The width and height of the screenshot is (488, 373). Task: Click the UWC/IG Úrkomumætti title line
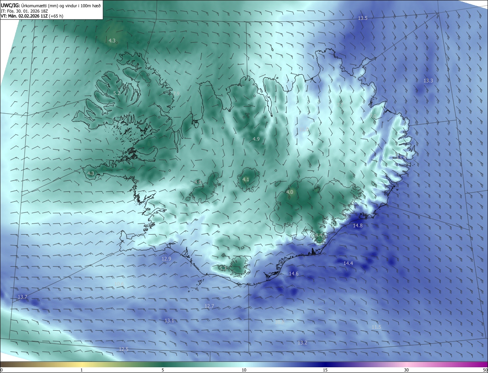pos(50,5)
